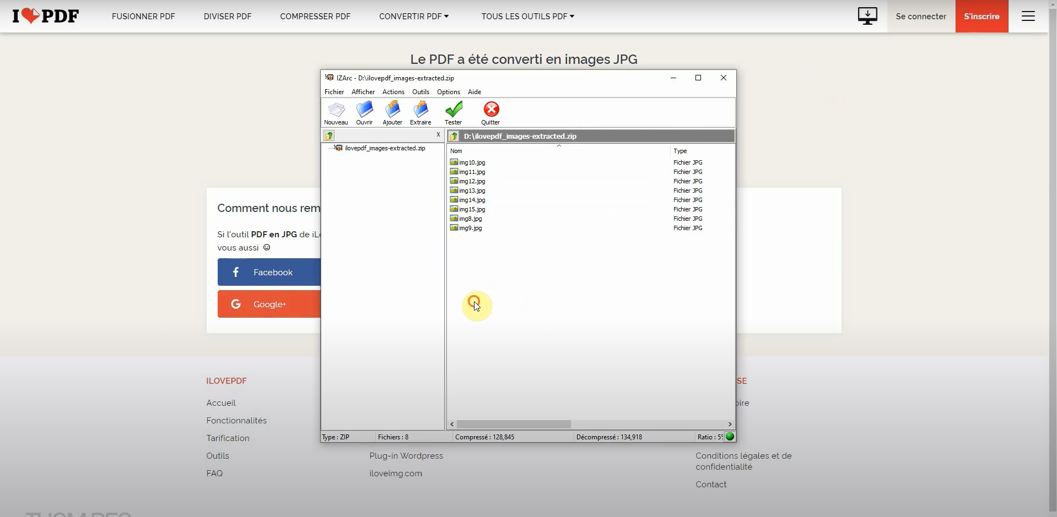Expand the CONVERTIR PDF dropdown
The image size is (1057, 517).
[414, 17]
